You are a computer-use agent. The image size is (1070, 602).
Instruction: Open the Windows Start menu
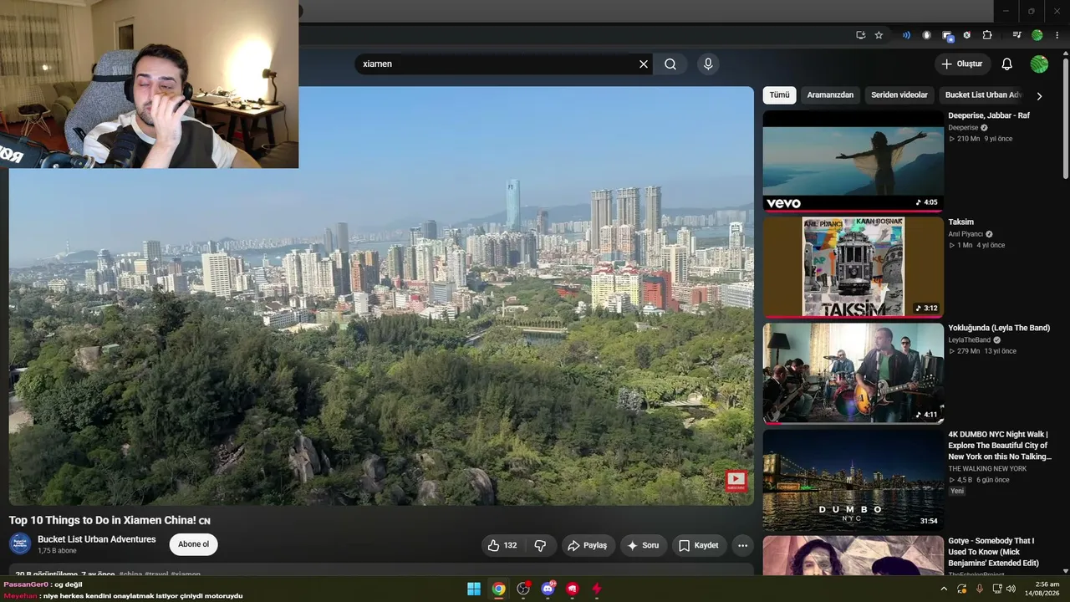click(474, 589)
